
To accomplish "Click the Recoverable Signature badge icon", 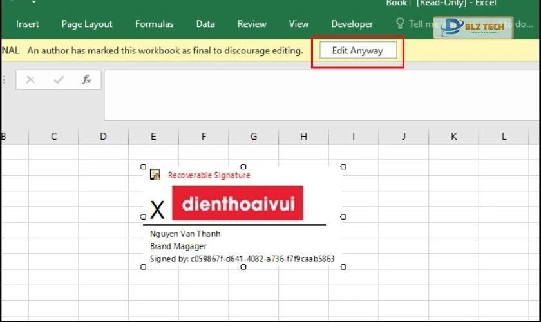I will pos(155,175).
